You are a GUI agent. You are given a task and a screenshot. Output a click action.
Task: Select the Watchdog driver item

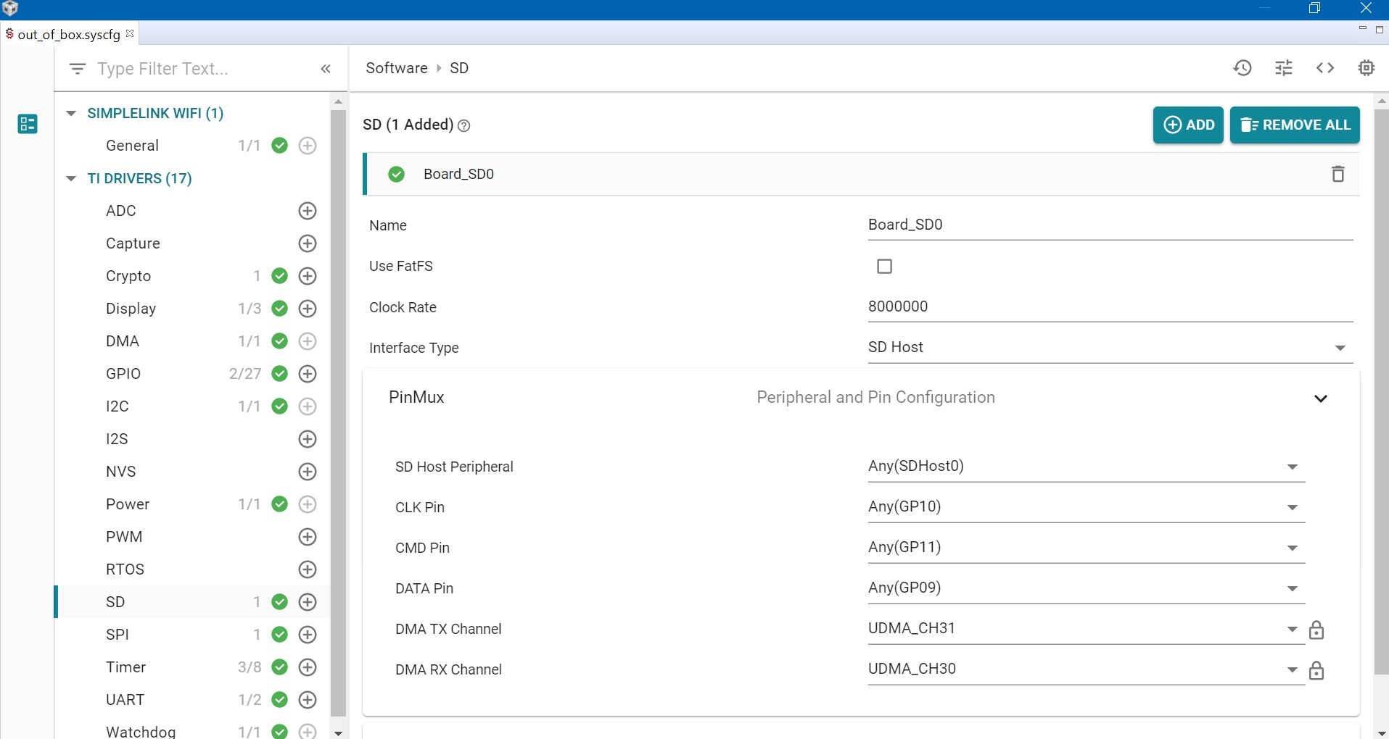point(141,731)
